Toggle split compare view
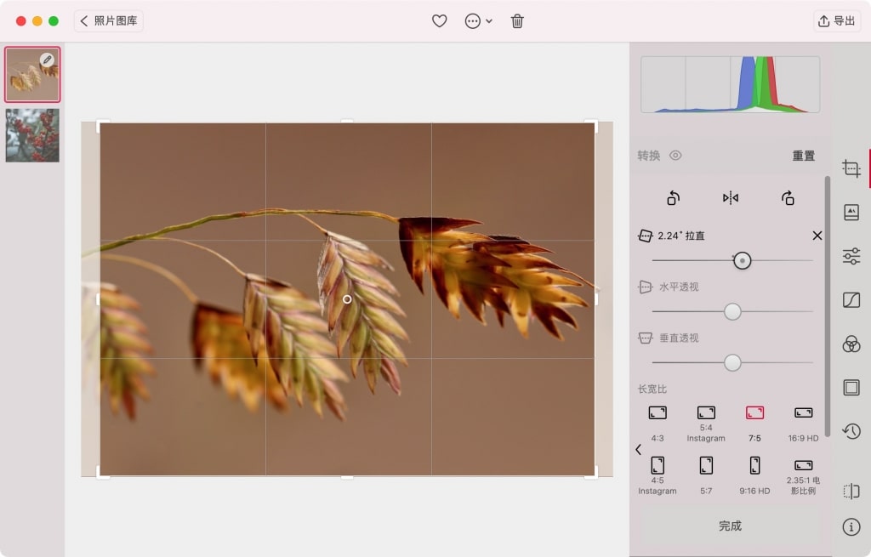 pyautogui.click(x=851, y=492)
